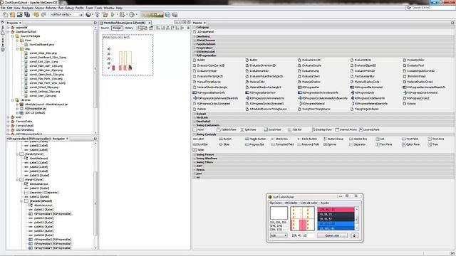
Task: Click the New Project toolbar icon
Action: 12,14
